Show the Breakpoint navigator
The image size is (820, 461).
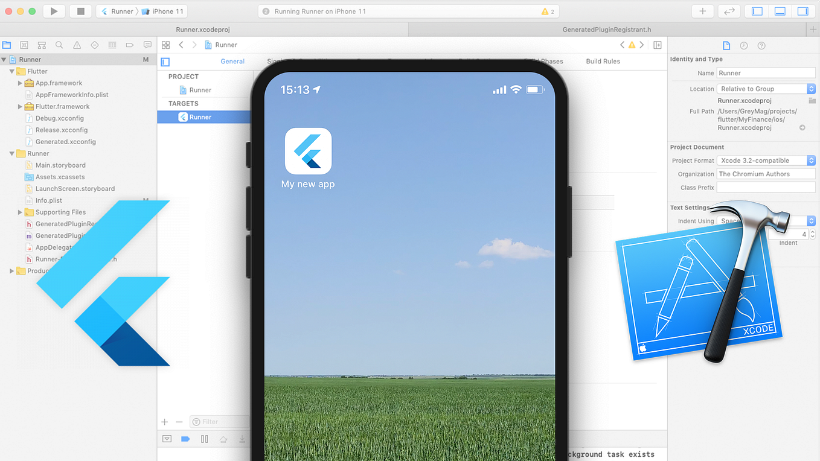tap(129, 45)
